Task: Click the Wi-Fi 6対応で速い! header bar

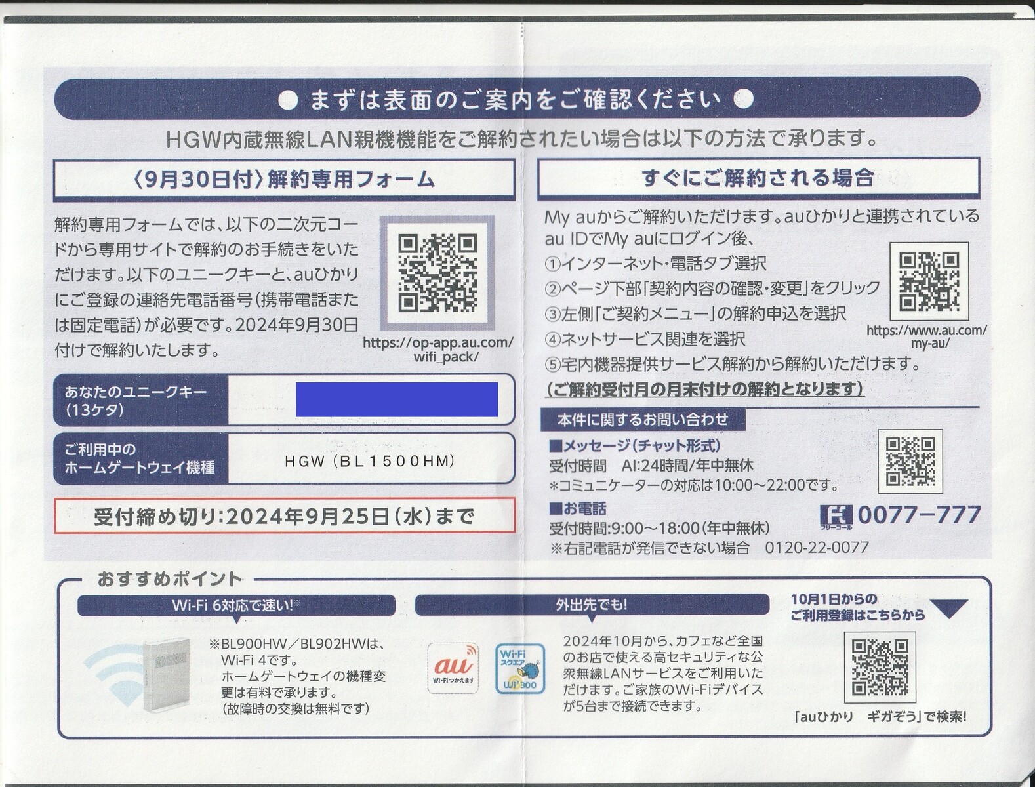Action: click(236, 605)
